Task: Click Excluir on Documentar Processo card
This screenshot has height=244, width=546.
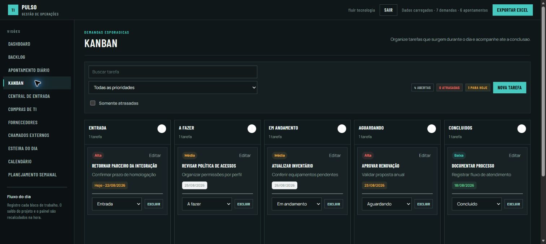Action: click(513, 204)
